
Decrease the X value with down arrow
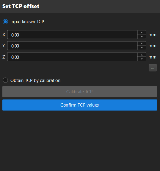click(142, 37)
